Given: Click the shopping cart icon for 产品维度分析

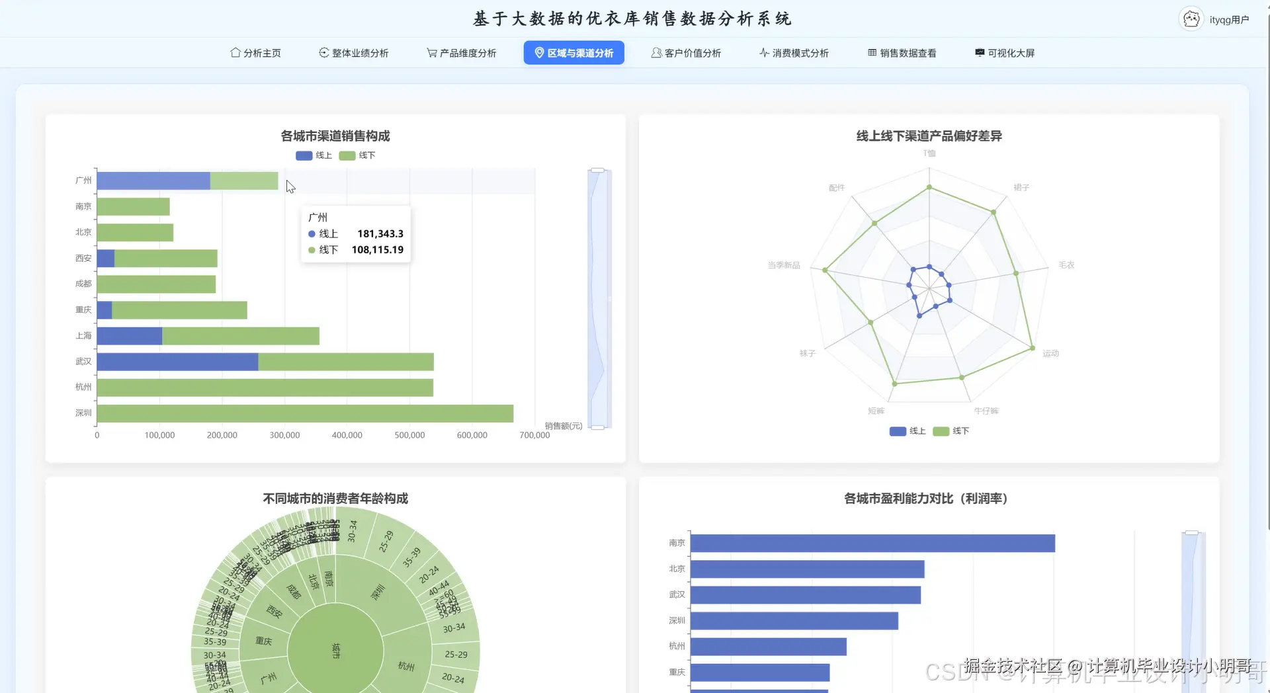Looking at the screenshot, I should [432, 53].
